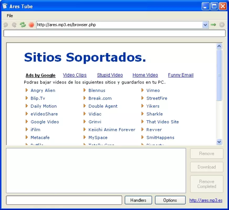Click the empty bar below the address field
229x210 pixels.
click(114, 33)
